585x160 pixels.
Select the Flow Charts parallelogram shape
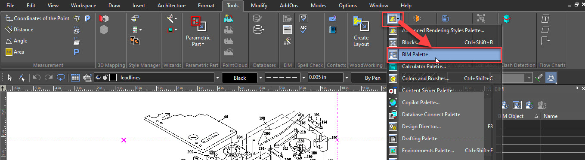tap(545, 30)
